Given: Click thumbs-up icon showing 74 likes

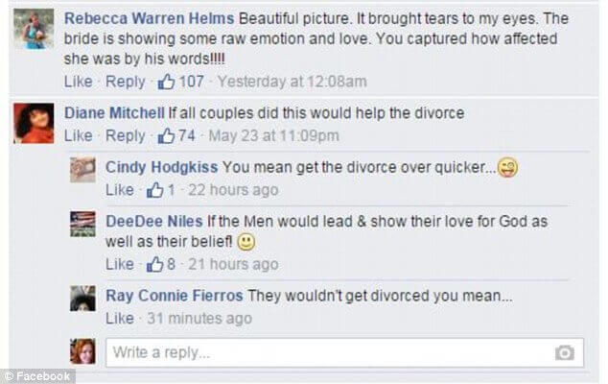Looking at the screenshot, I should click(x=160, y=135).
